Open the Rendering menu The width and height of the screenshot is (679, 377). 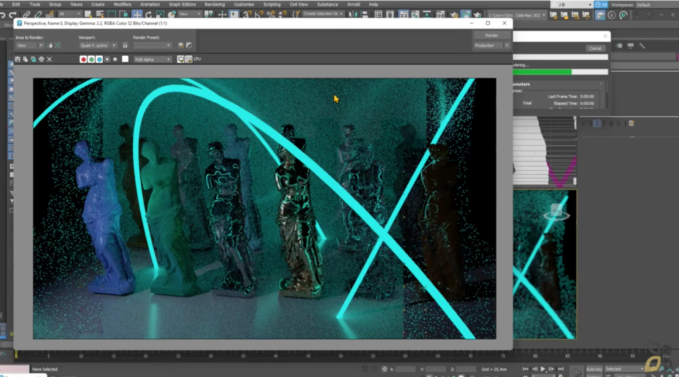pyautogui.click(x=215, y=5)
